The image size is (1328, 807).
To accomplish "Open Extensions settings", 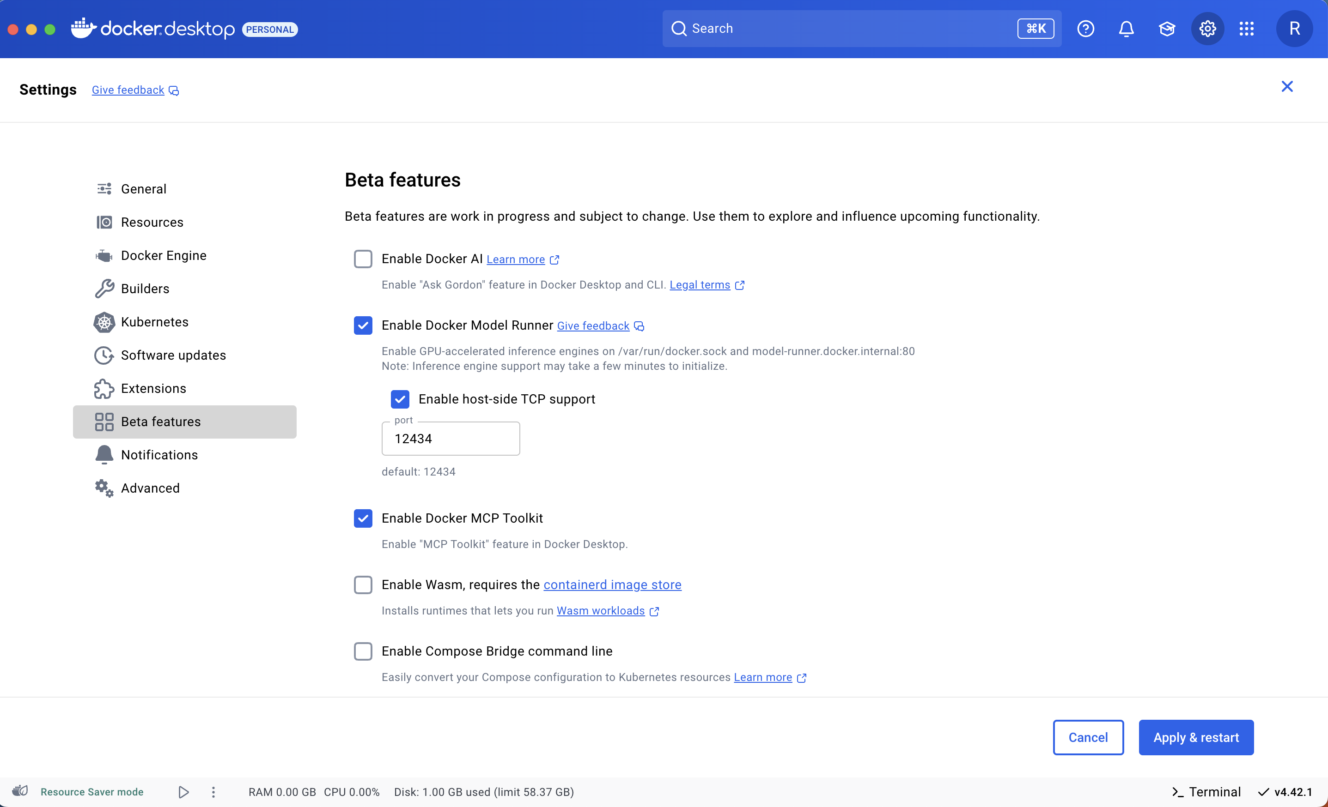I will coord(184,389).
